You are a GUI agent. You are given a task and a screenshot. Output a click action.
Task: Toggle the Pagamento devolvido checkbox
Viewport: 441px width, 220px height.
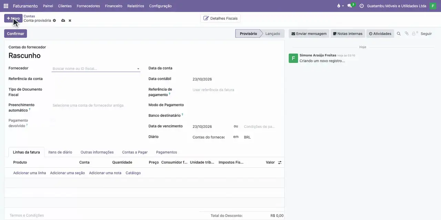pos(53,121)
